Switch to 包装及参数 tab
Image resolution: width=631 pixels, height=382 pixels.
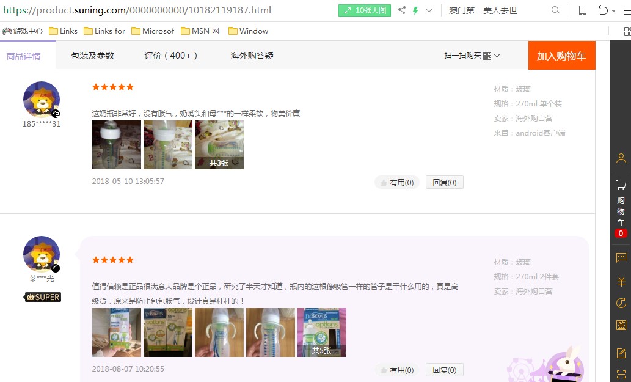coord(92,56)
